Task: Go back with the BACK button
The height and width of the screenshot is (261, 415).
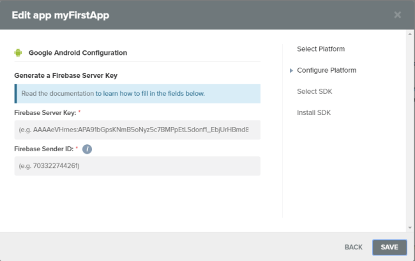Action: tap(353, 247)
